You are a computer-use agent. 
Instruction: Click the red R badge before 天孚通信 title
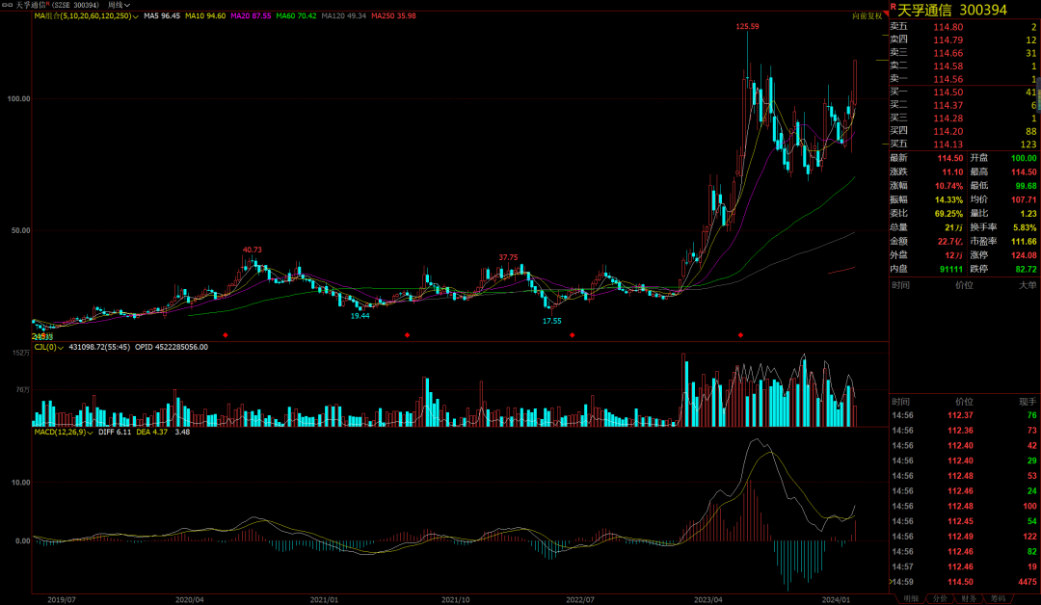coord(893,7)
